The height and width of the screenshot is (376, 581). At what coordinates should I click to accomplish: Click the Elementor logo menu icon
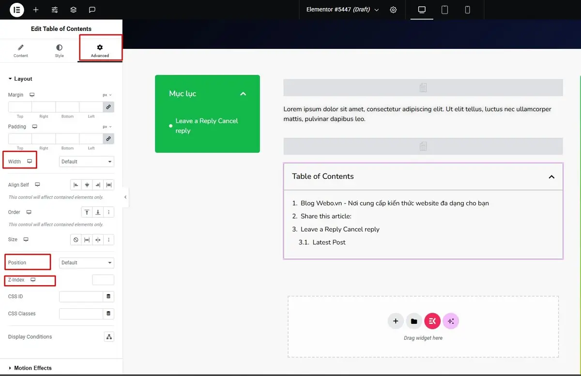[x=17, y=10]
